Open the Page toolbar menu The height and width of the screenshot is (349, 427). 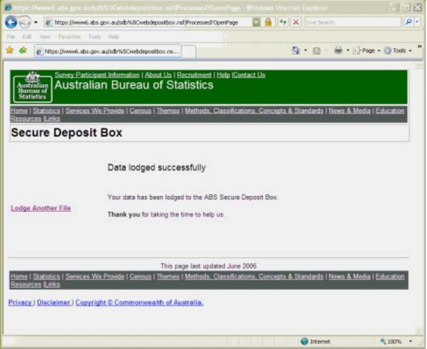(x=367, y=51)
